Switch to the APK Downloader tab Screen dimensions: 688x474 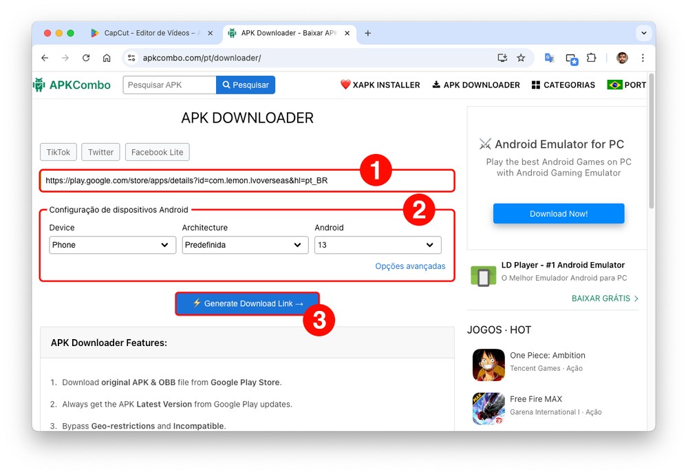[x=289, y=33]
